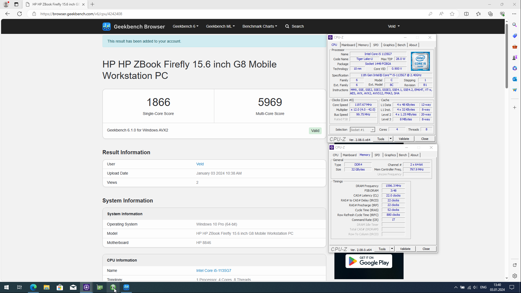Open CPU-Z taskbar icon
The height and width of the screenshot is (293, 521).
pos(87,287)
